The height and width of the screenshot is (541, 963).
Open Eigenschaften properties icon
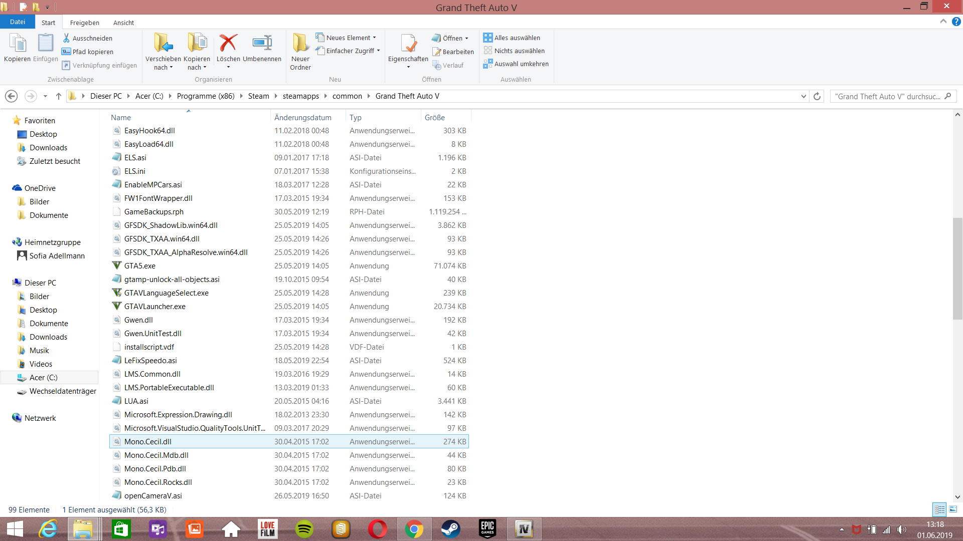[408, 44]
